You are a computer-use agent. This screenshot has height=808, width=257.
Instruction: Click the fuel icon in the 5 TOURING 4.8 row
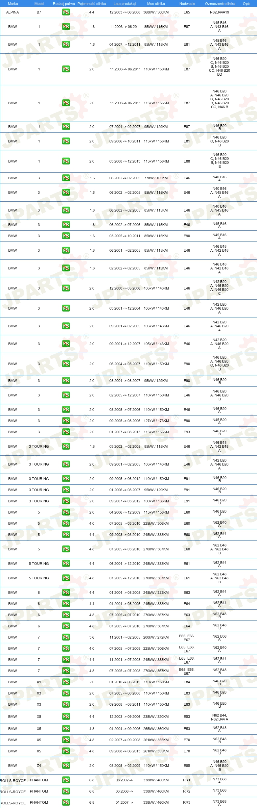tap(66, 578)
